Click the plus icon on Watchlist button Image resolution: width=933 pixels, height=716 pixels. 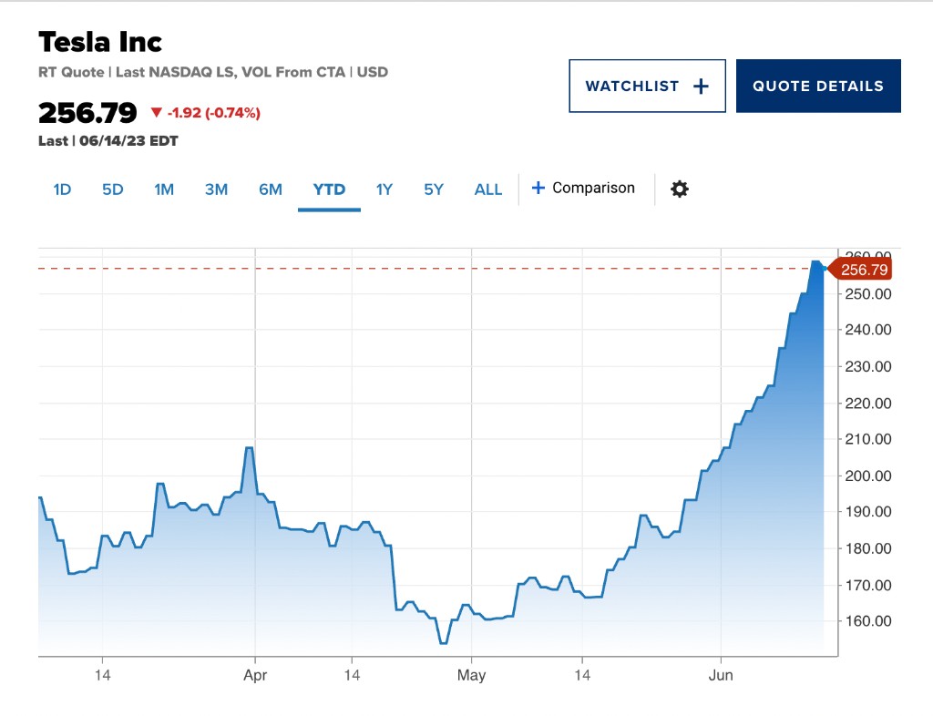click(x=701, y=87)
